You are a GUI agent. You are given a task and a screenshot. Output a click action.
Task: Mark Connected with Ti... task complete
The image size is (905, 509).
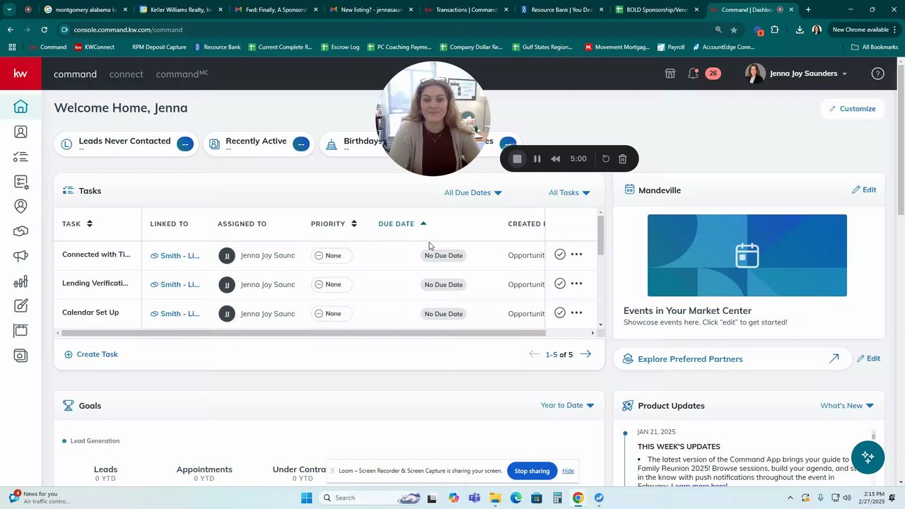(560, 255)
